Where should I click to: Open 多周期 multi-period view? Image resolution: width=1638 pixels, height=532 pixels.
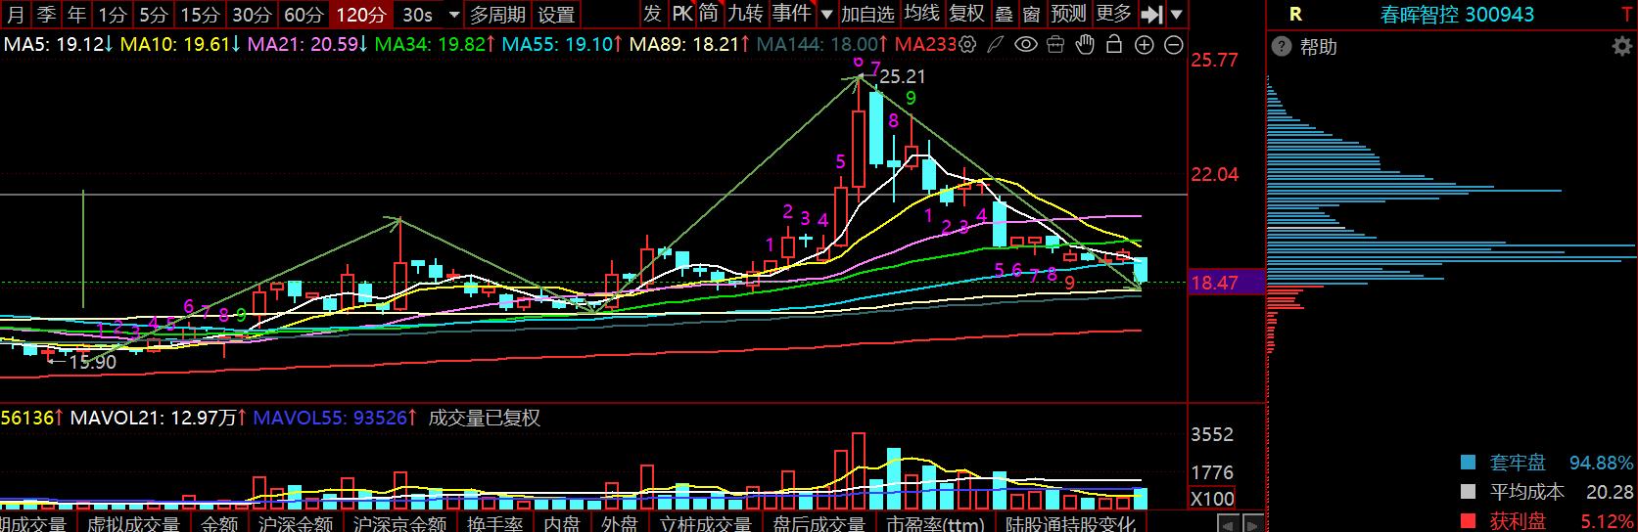click(x=497, y=15)
